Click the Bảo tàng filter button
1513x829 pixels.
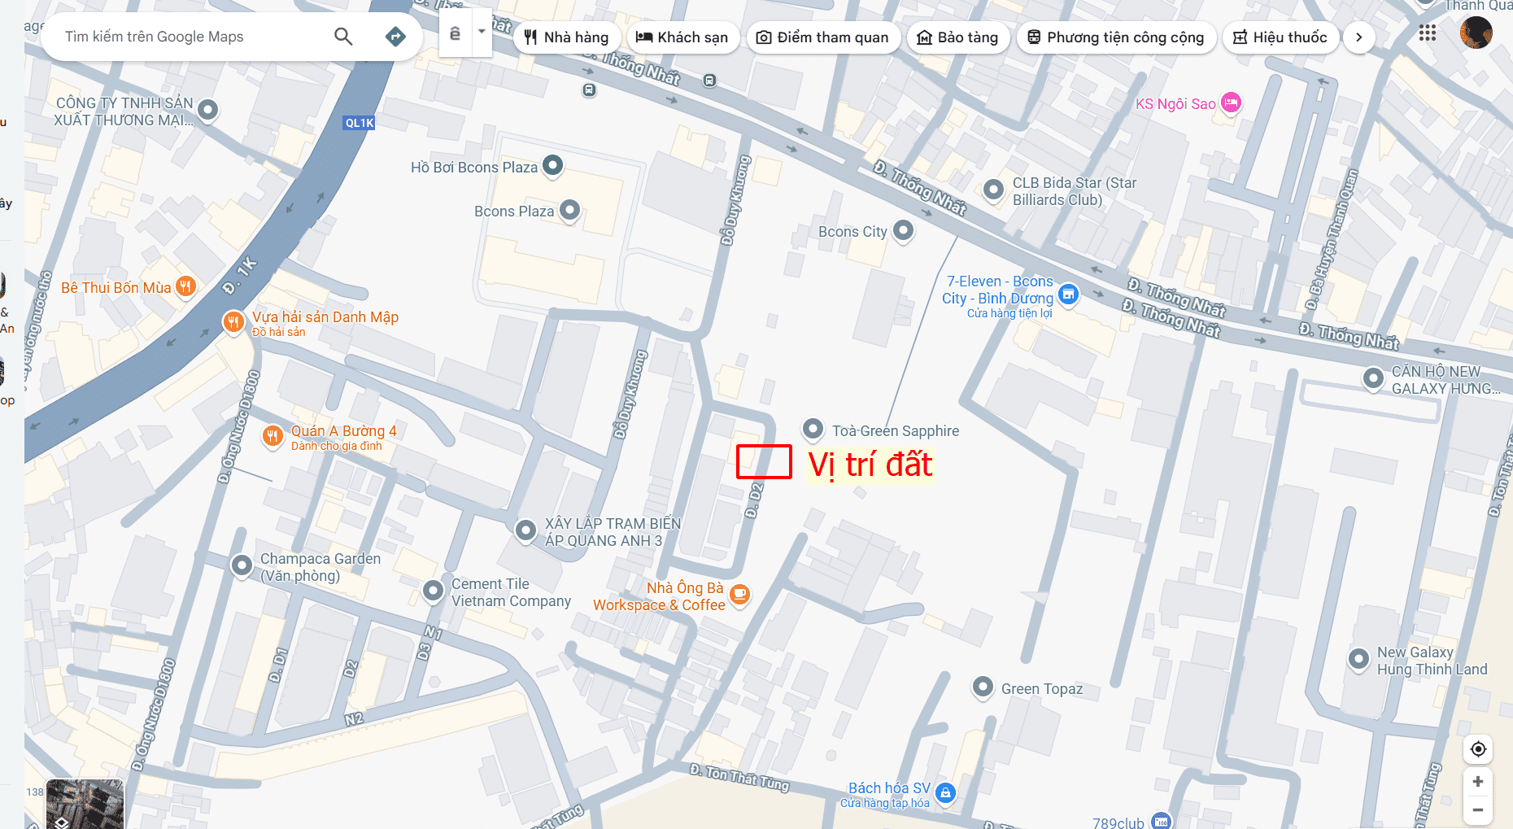[x=958, y=37]
